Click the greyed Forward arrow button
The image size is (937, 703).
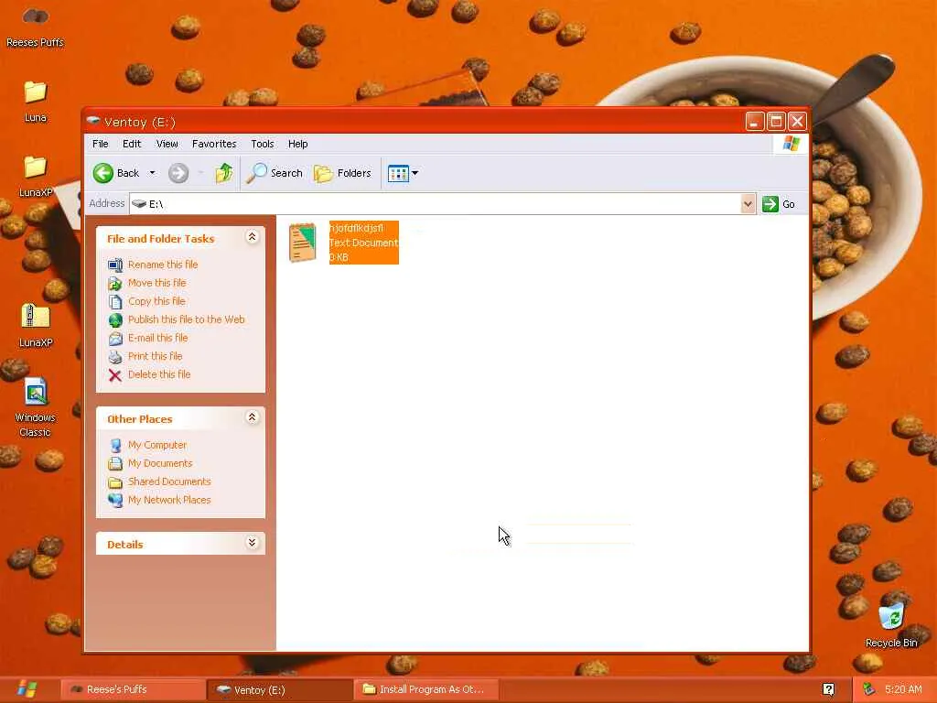click(x=178, y=173)
